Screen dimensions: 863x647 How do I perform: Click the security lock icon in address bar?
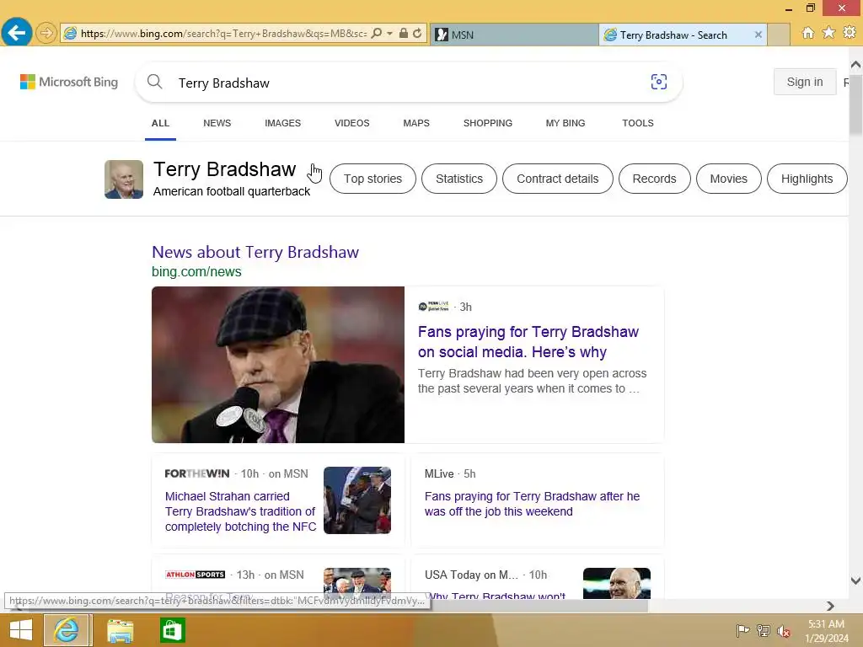coord(404,34)
